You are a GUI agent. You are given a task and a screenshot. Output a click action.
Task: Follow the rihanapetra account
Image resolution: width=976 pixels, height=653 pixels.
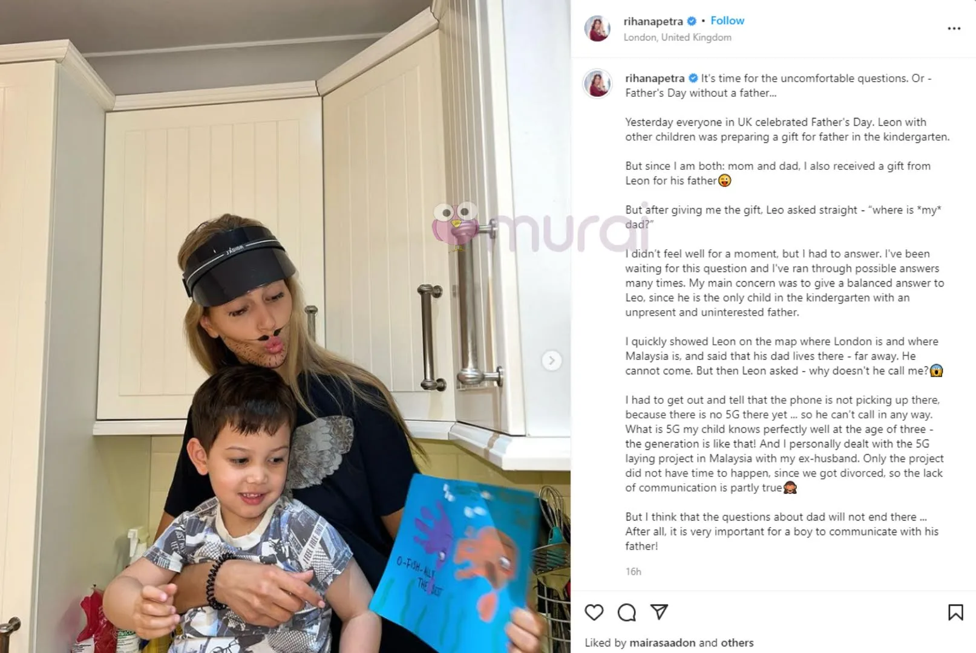tap(727, 21)
